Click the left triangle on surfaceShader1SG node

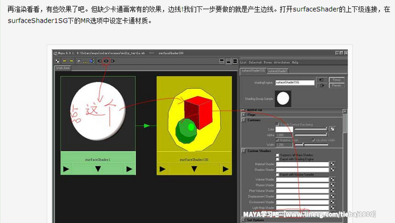pos(163,169)
